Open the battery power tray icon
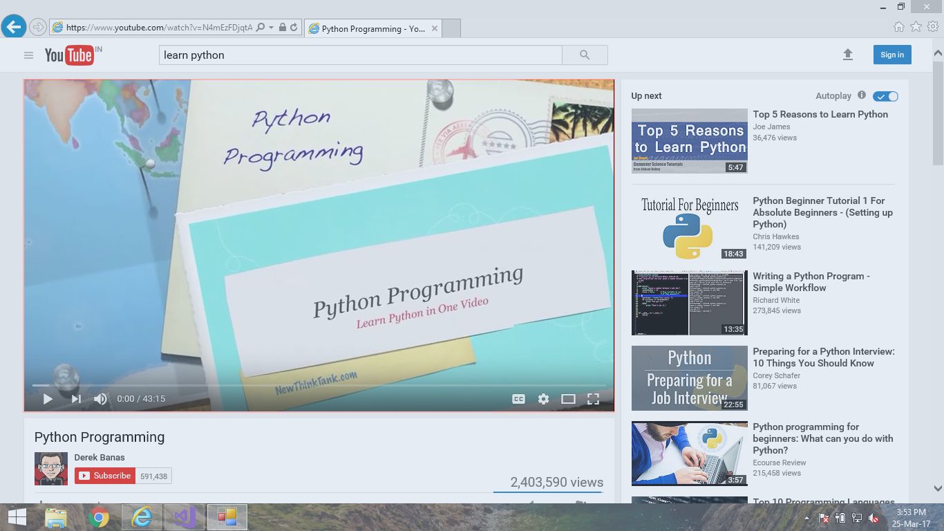Image resolution: width=944 pixels, height=531 pixels. [x=840, y=518]
